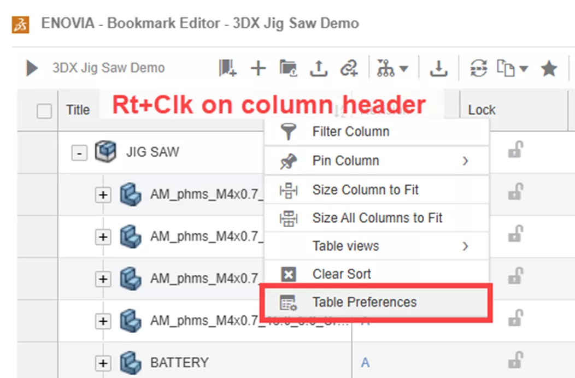This screenshot has height=378, width=575.
Task: Expand the third AM_phms_M4x0.7 row
Action: pyautogui.click(x=103, y=279)
